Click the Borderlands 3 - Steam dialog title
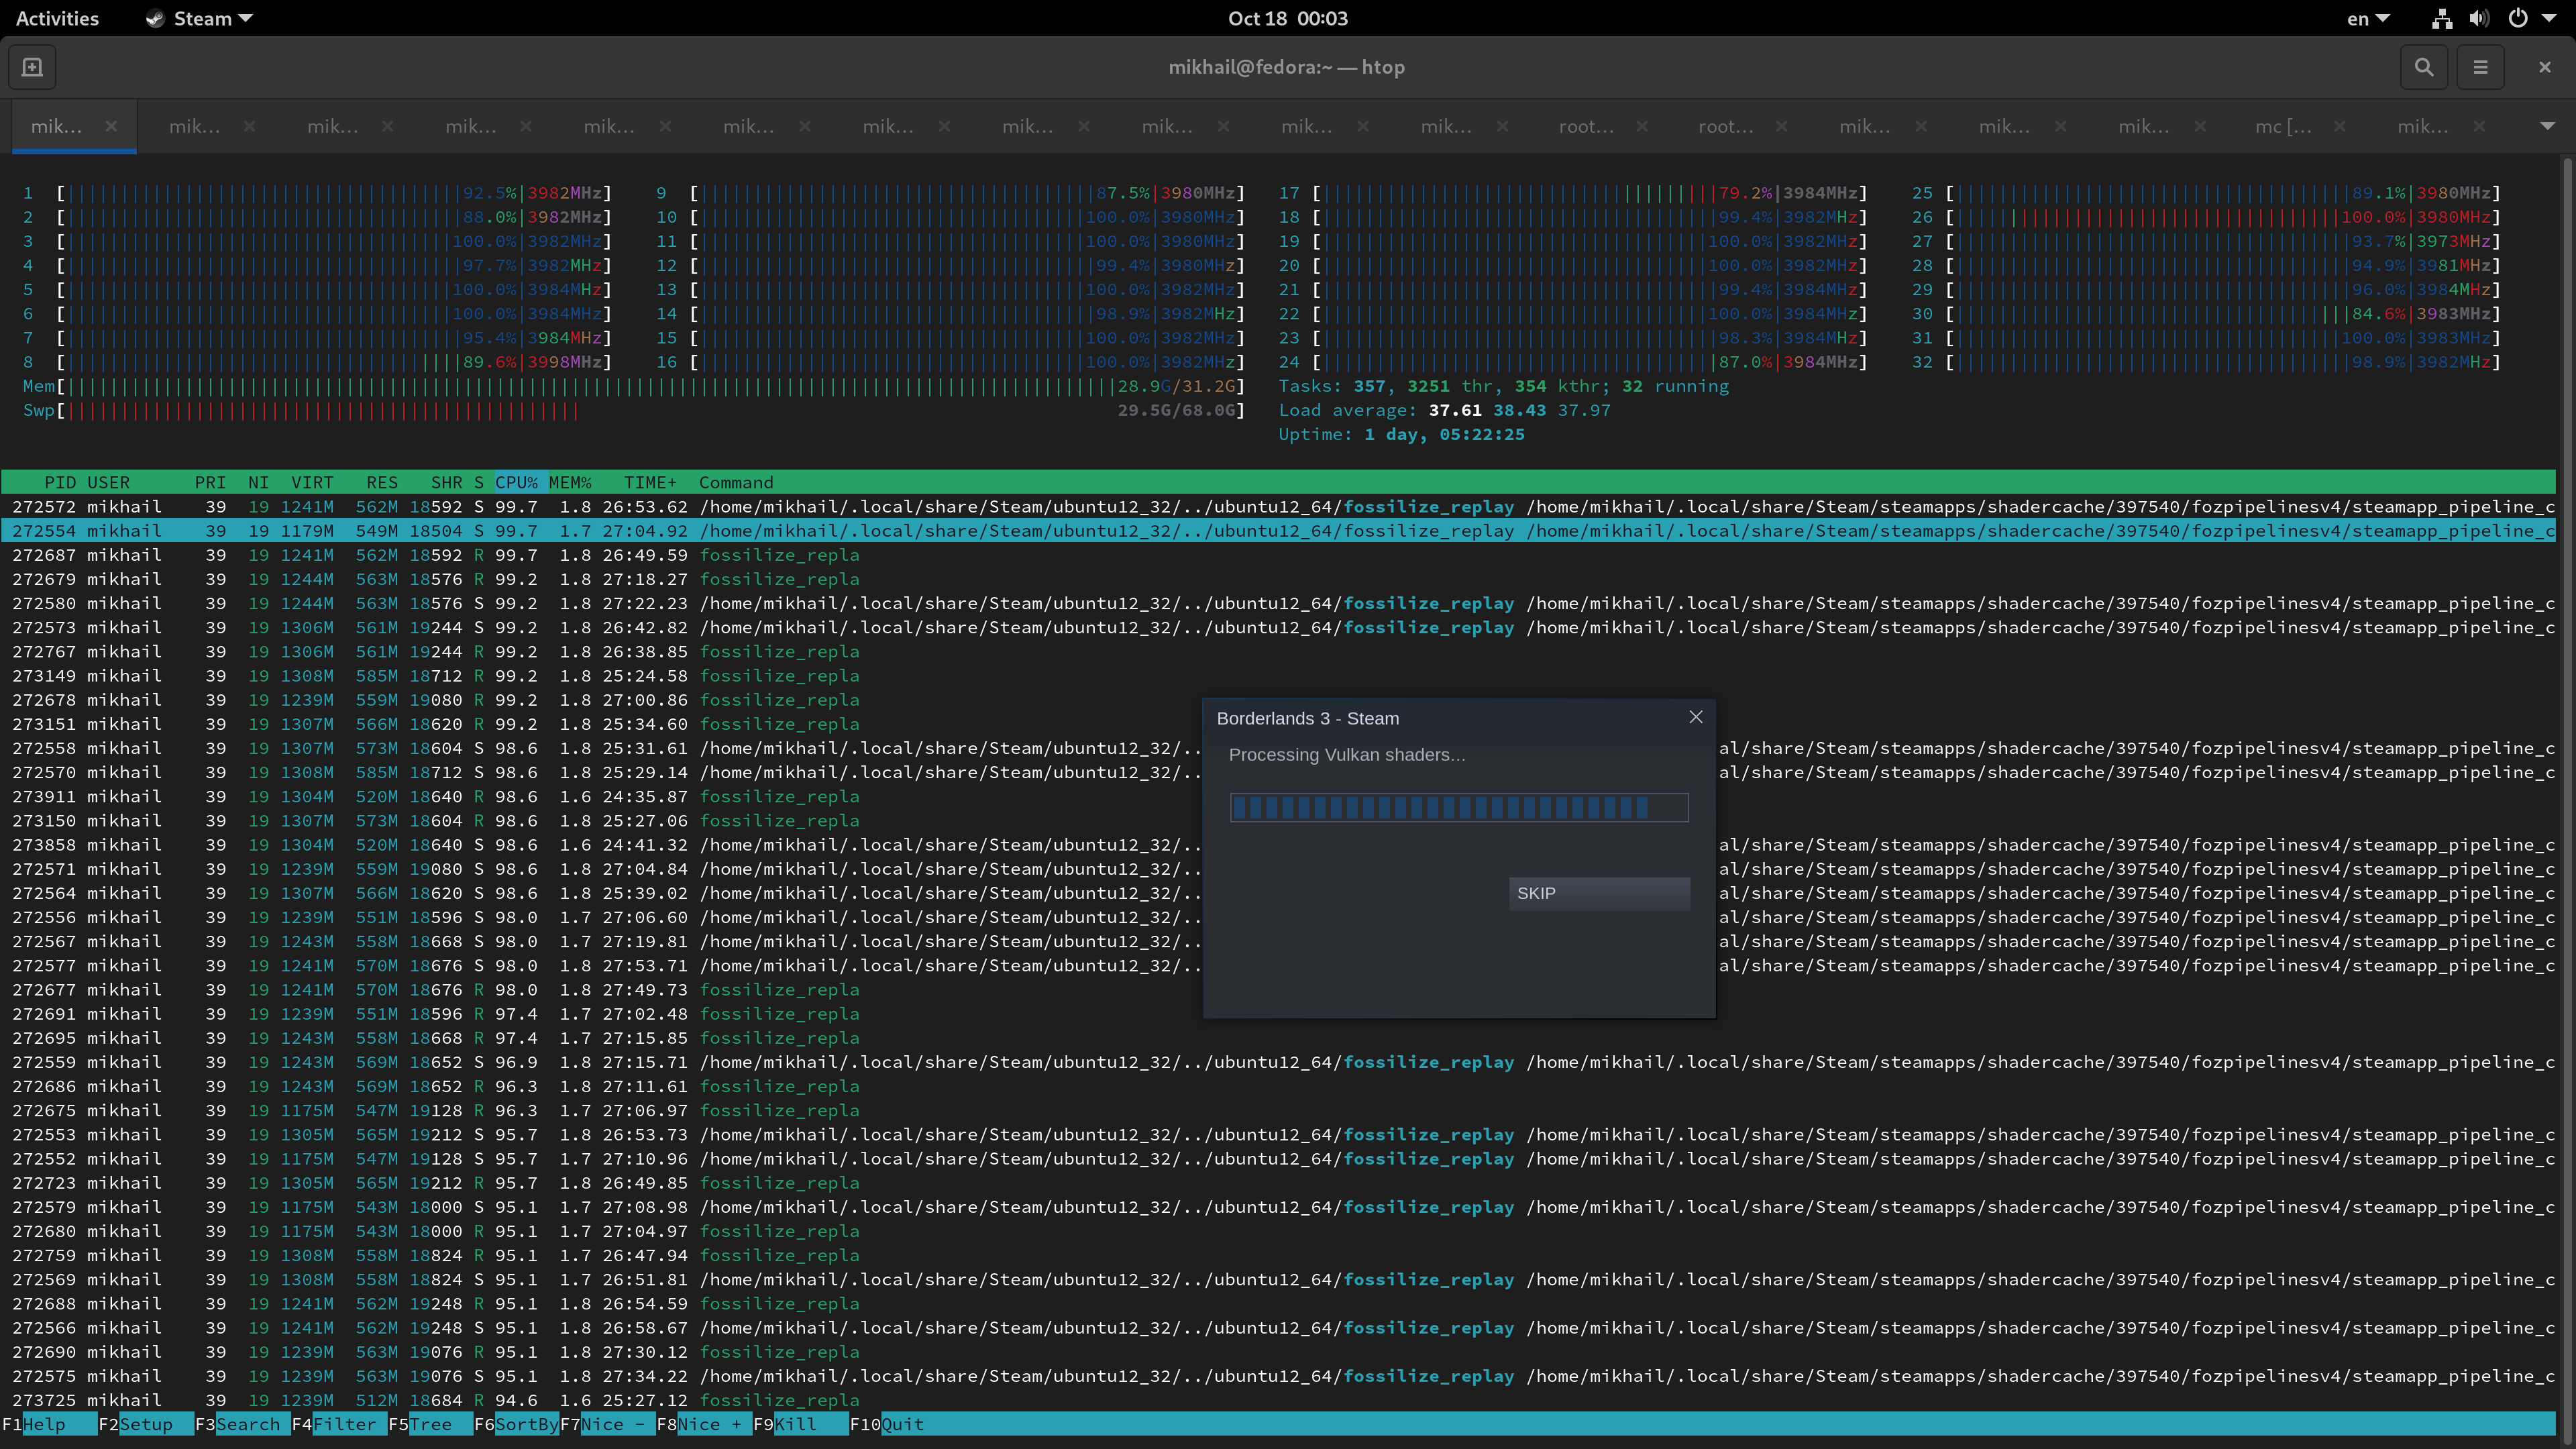Screen dimensions: 2576x1449 1308,718
